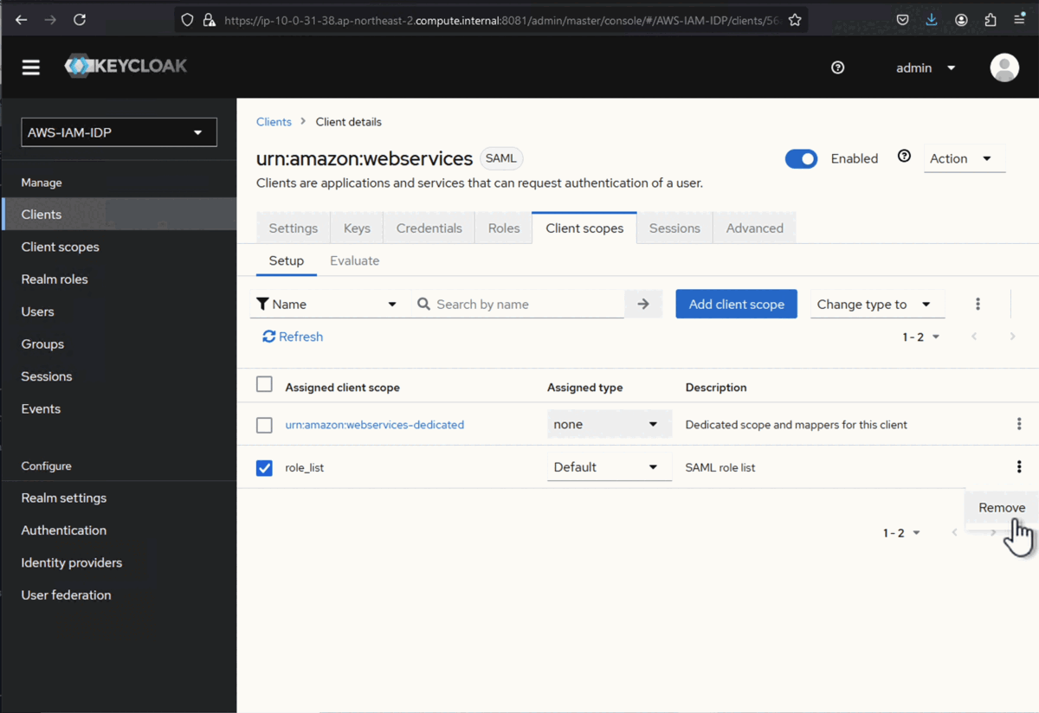1039x713 pixels.
Task: Open the toolbar kebab menu
Action: click(978, 304)
